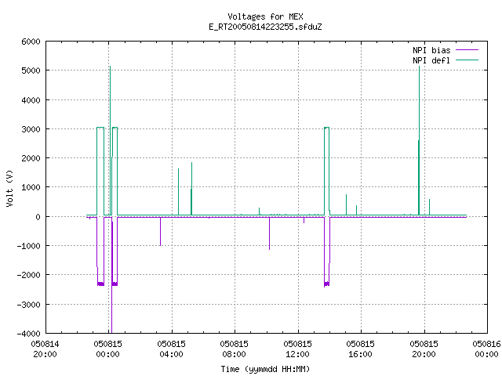This screenshot has height=376, width=502.
Task: Click the 'NPI bias' legend label
Action: click(431, 50)
